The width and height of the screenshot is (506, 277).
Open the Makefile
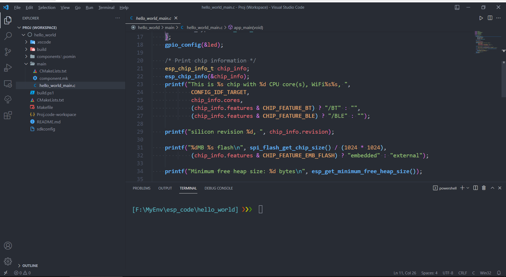click(x=45, y=107)
